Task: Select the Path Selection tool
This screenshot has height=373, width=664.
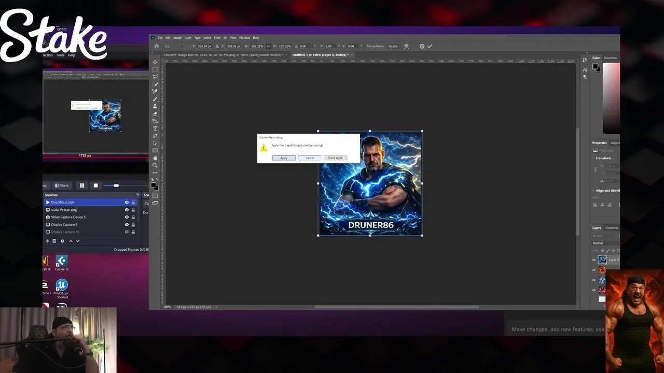Action: coord(155,143)
